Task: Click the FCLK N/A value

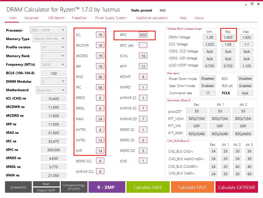Action: (x=245, y=93)
